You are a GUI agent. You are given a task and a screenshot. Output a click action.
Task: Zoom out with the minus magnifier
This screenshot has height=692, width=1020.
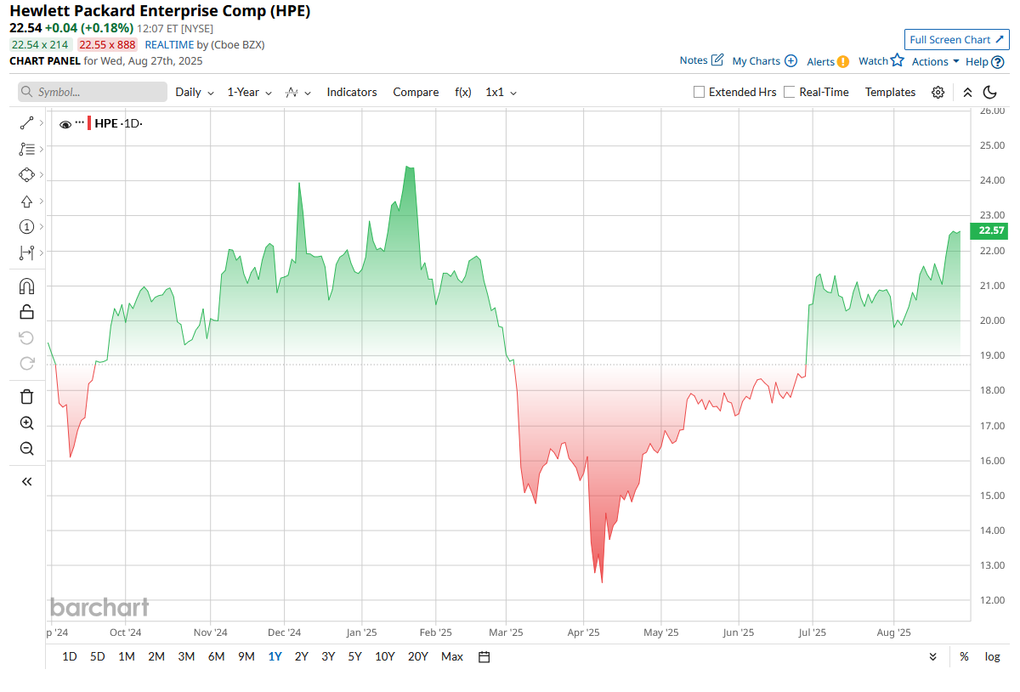click(26, 448)
